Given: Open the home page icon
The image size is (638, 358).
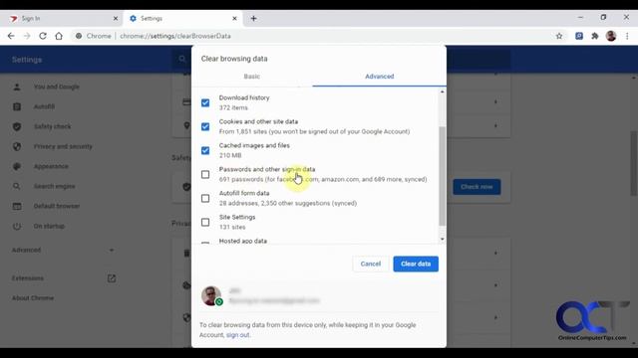Looking at the screenshot, I should 59,36.
